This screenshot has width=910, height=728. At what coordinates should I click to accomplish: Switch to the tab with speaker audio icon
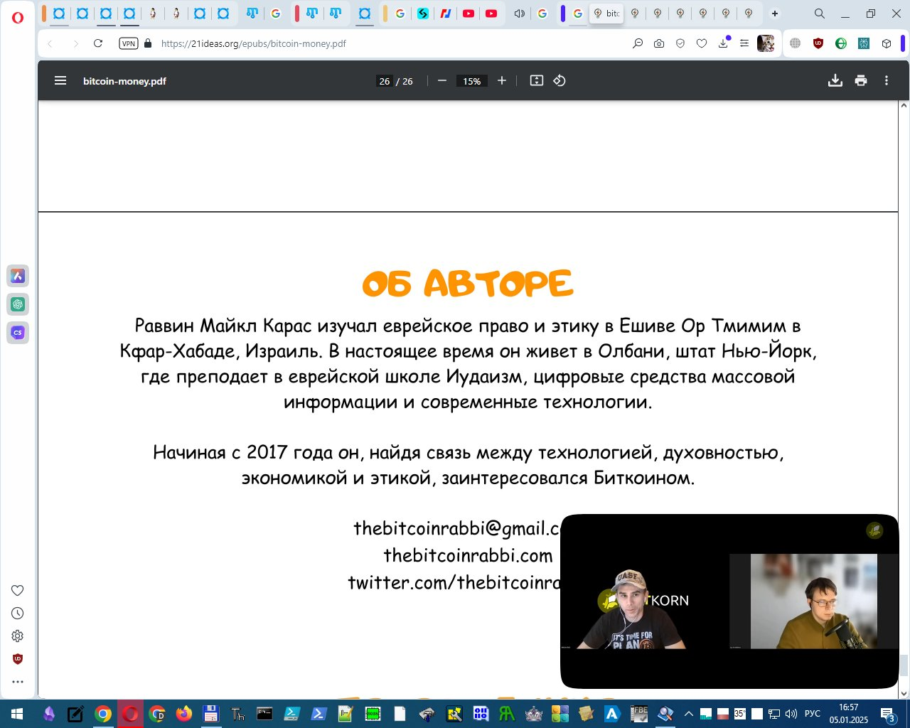tap(520, 14)
